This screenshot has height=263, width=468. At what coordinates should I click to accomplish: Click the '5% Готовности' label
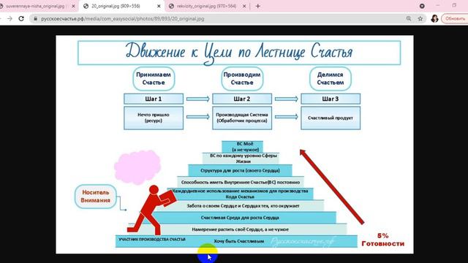383,240
